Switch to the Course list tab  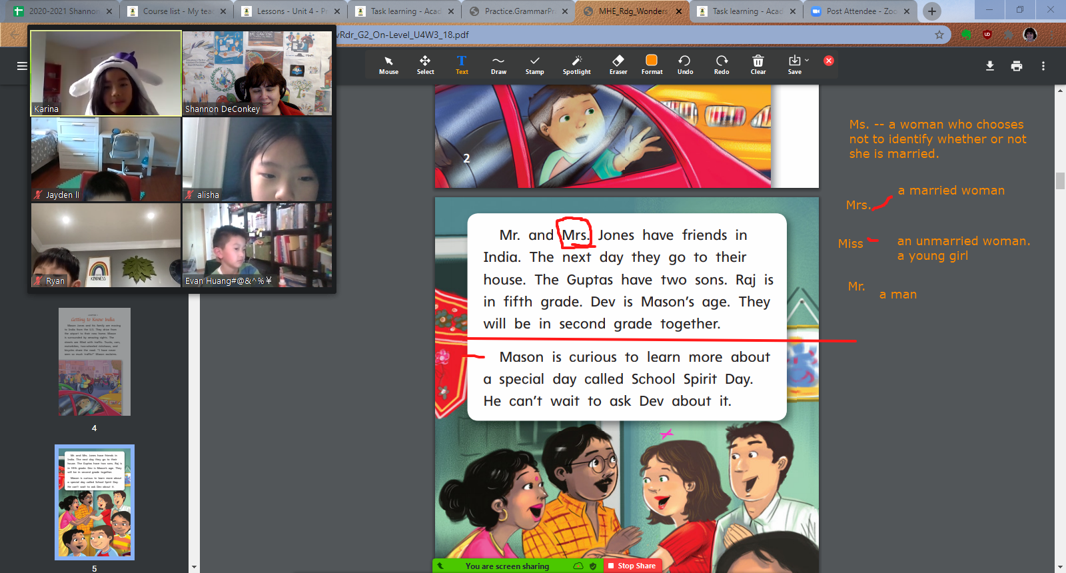point(176,11)
